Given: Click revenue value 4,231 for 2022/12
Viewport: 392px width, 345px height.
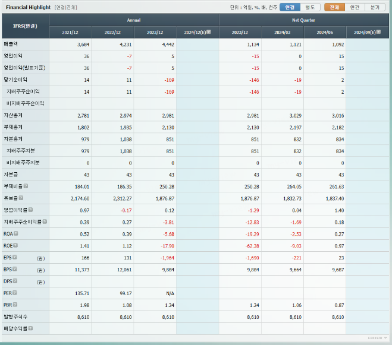Looking at the screenshot, I should pos(126,45).
